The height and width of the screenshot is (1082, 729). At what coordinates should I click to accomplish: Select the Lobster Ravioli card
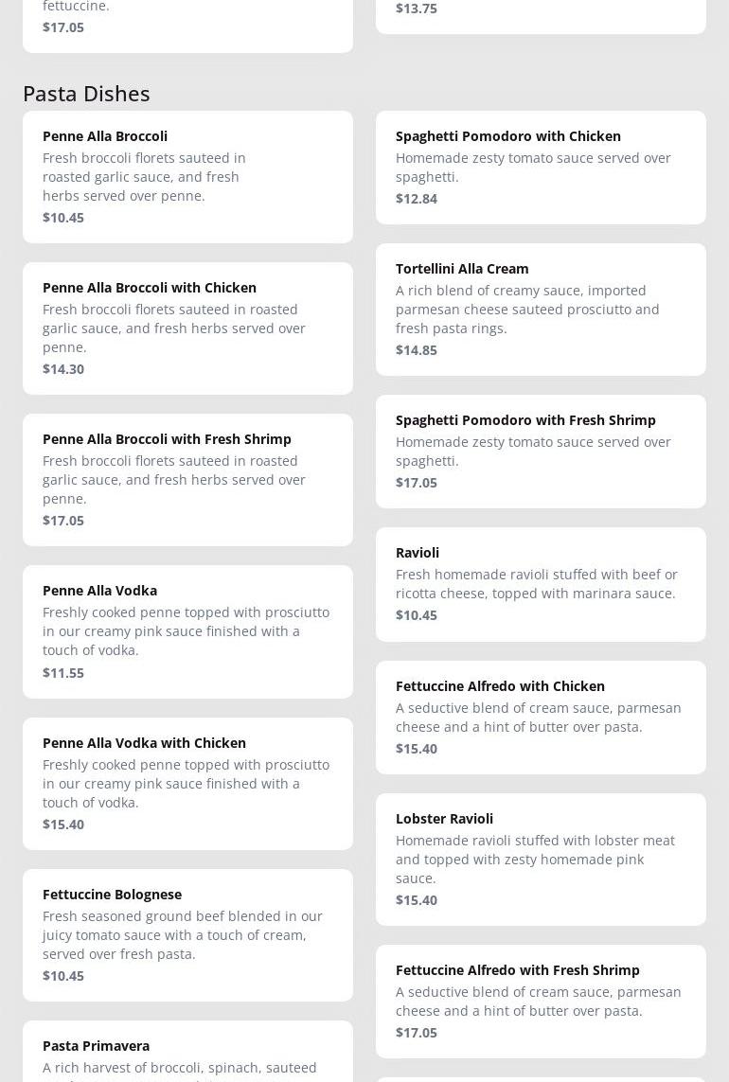(x=541, y=860)
